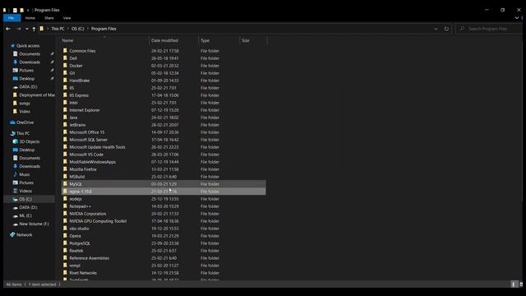Switch to the Share ribbon tab
The width and height of the screenshot is (526, 296).
[49, 18]
